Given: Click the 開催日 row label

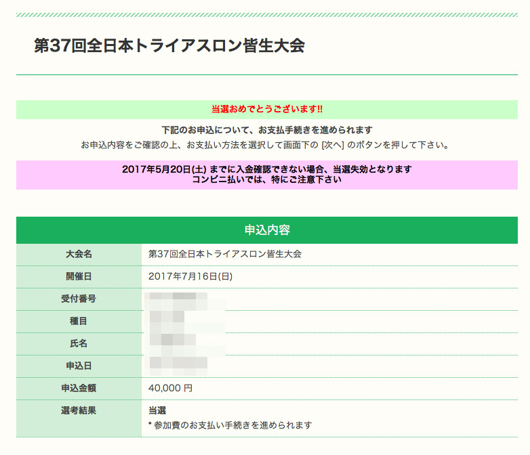Looking at the screenshot, I should [x=79, y=276].
